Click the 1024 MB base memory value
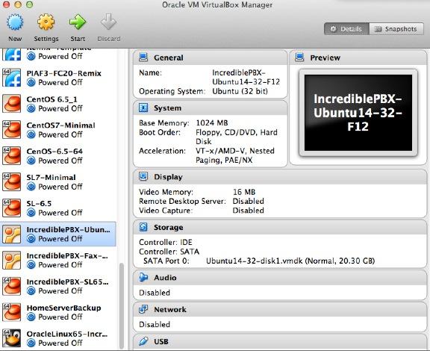This screenshot has height=351, width=430. tap(212, 122)
